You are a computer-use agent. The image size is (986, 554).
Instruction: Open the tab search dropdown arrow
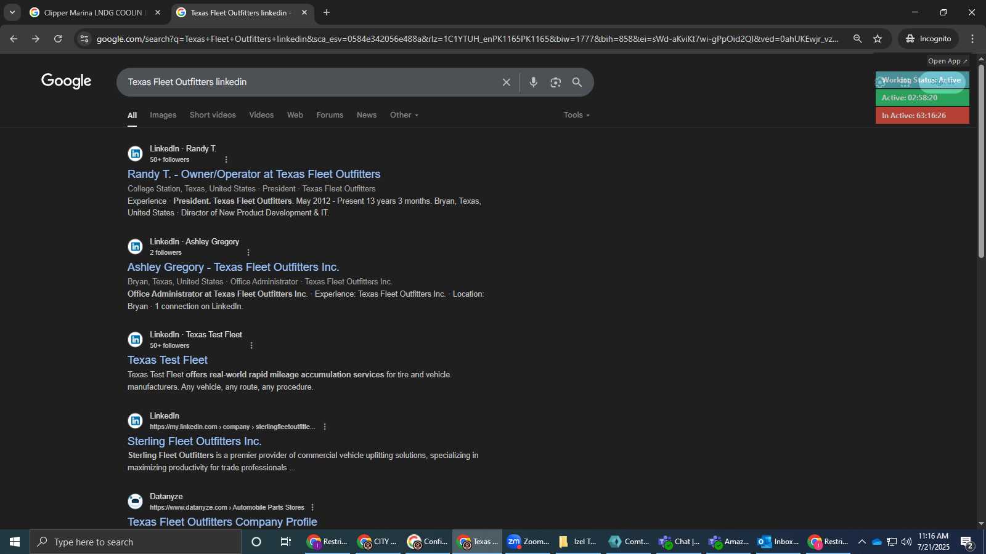point(12,12)
